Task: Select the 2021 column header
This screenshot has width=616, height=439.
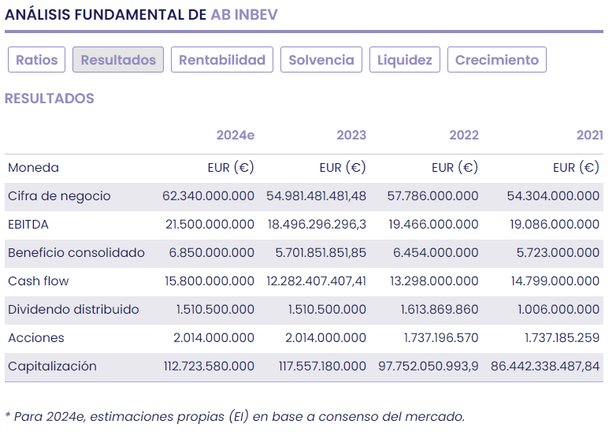Action: pos(589,135)
